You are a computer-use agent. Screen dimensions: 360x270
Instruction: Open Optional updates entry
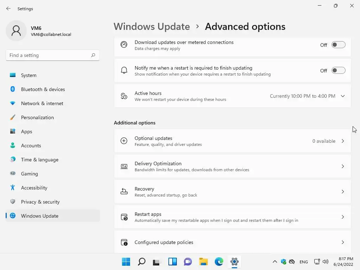click(x=233, y=141)
